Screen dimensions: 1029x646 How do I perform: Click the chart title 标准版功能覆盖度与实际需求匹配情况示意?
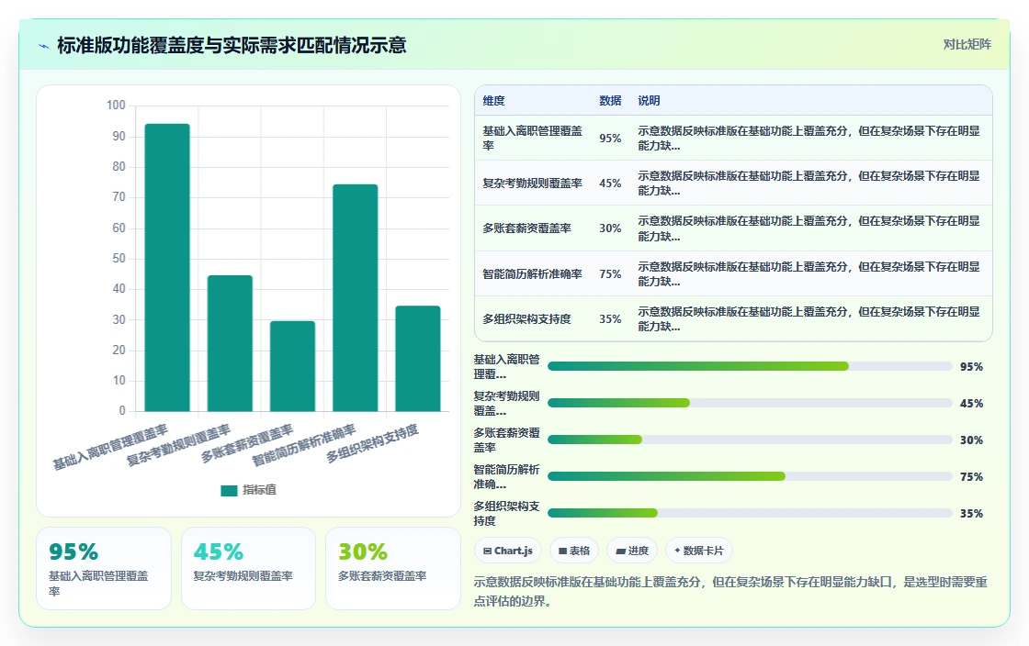pos(232,45)
